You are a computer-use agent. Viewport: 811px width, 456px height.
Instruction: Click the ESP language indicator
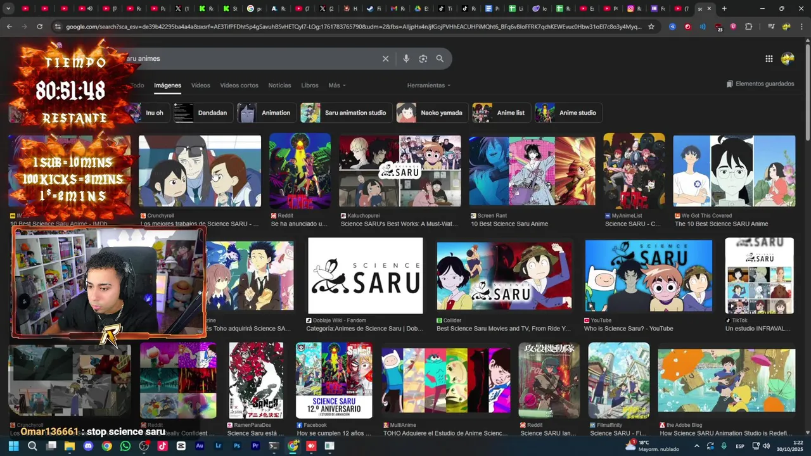click(x=740, y=446)
